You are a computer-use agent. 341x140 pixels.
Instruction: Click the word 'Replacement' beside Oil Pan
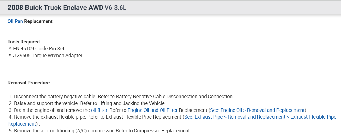38,21
